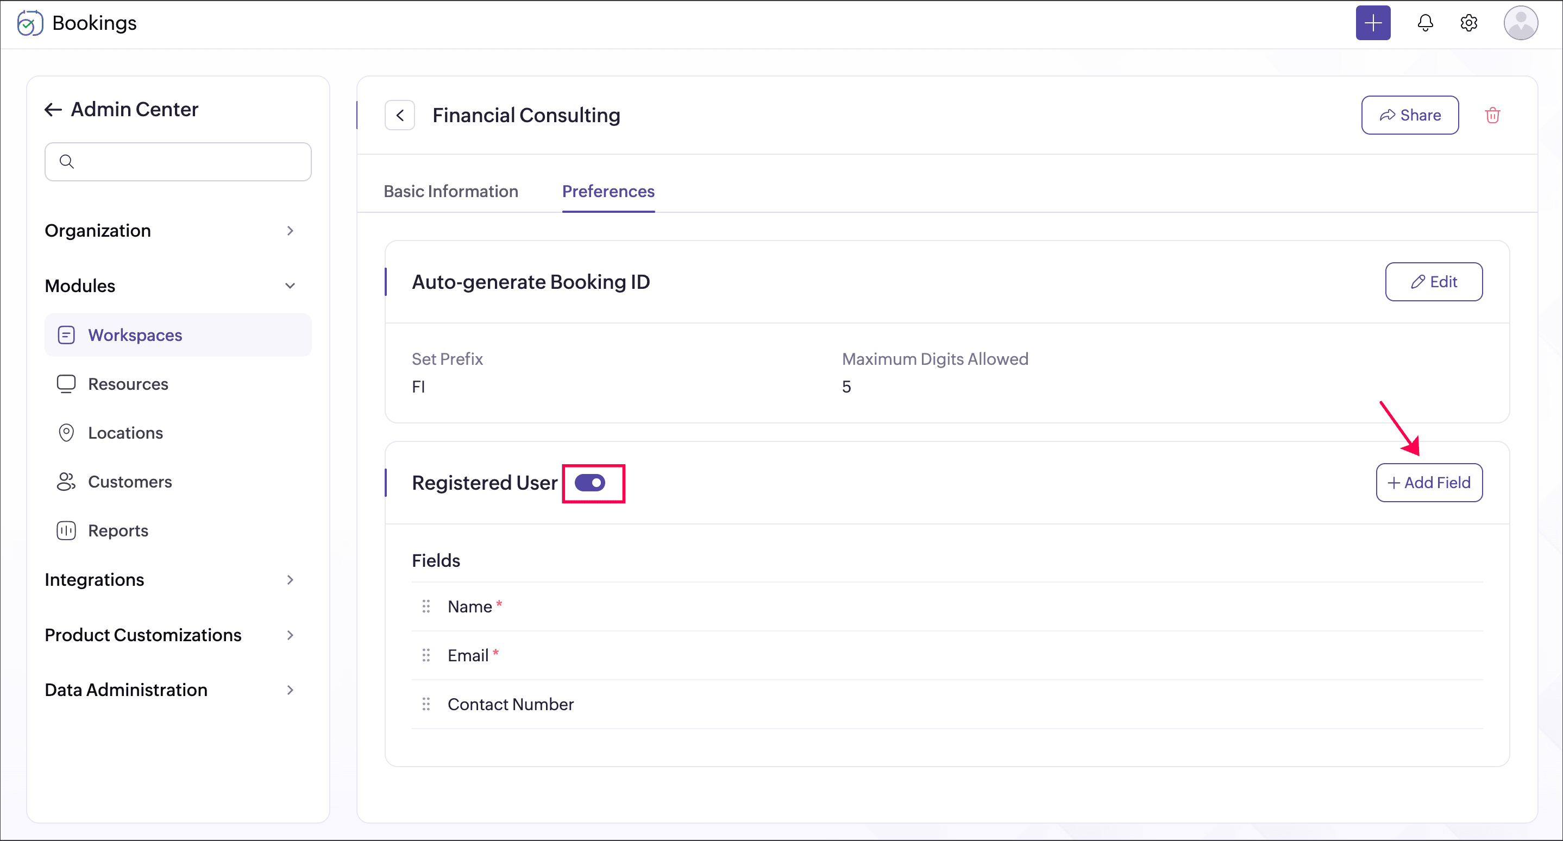Expand Product Customizations section
The height and width of the screenshot is (841, 1563).
click(x=290, y=635)
